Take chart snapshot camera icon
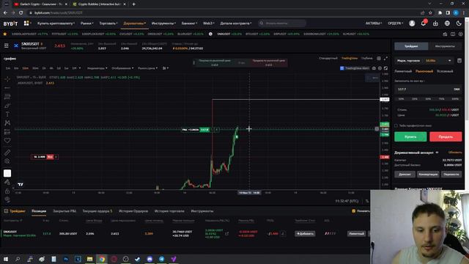The image size is (469, 264). (x=374, y=68)
